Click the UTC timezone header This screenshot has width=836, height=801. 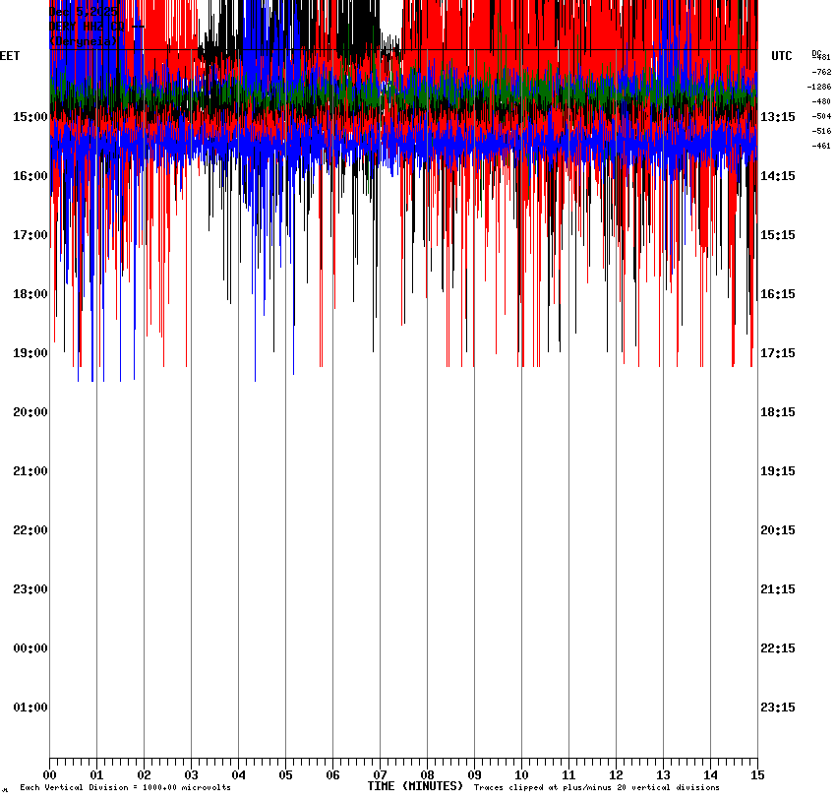pyautogui.click(x=782, y=56)
